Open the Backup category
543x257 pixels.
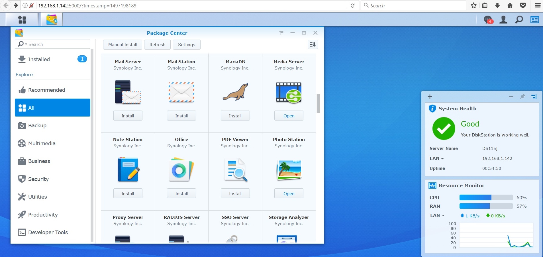[x=52, y=125]
